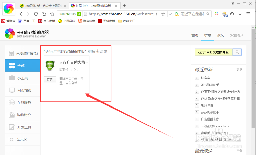
Task: Click the green shield extension icon
Action: coord(50,66)
